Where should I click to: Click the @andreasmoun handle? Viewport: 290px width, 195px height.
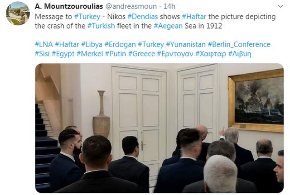point(131,6)
